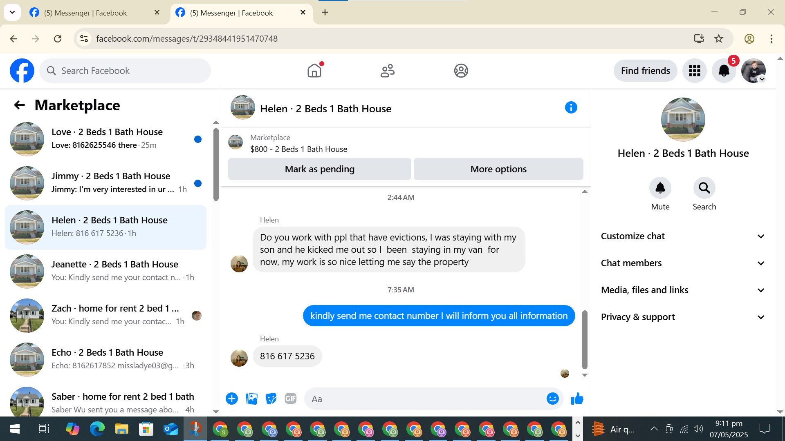Open the sticker chooser icon

click(271, 399)
